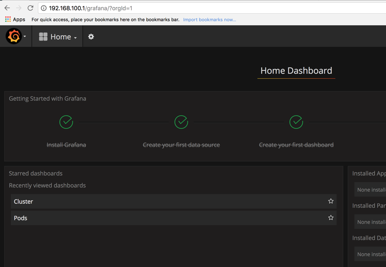Click the dropdown caret beside Grafana logo
Image resolution: width=386 pixels, height=267 pixels.
tap(24, 36)
